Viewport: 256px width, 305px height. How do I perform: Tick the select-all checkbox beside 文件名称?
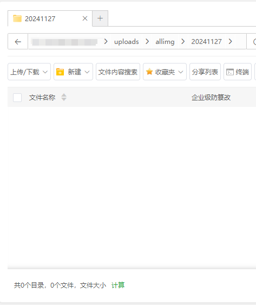point(17,98)
